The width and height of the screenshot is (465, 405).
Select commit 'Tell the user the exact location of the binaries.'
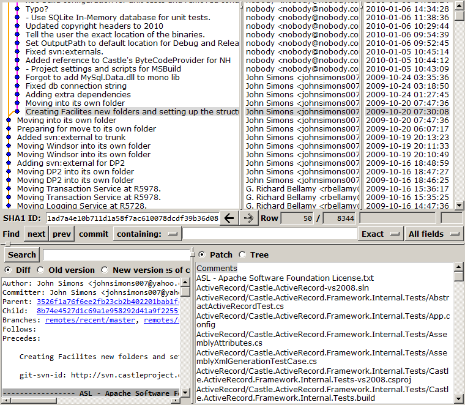point(115,35)
